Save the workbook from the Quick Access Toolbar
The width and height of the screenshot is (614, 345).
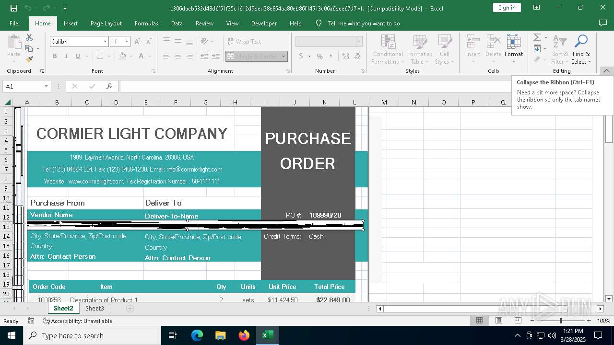pyautogui.click(x=14, y=8)
